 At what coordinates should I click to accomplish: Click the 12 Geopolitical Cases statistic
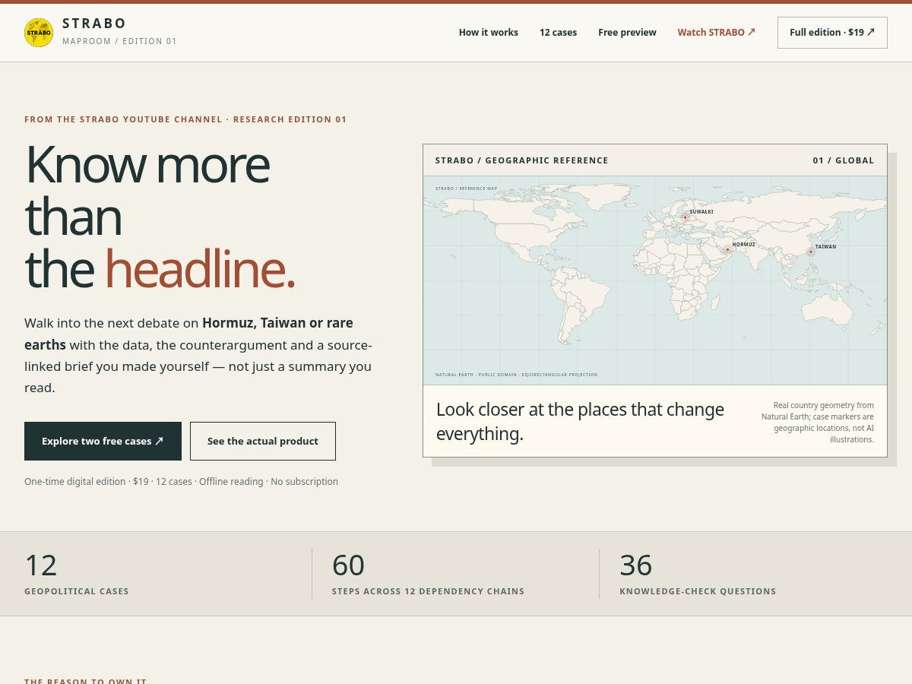77,574
